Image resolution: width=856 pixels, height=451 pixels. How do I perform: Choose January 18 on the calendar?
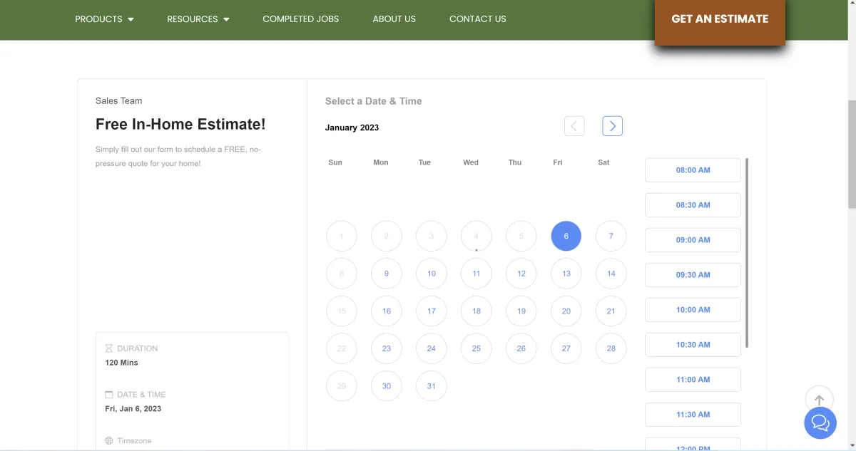coord(477,311)
